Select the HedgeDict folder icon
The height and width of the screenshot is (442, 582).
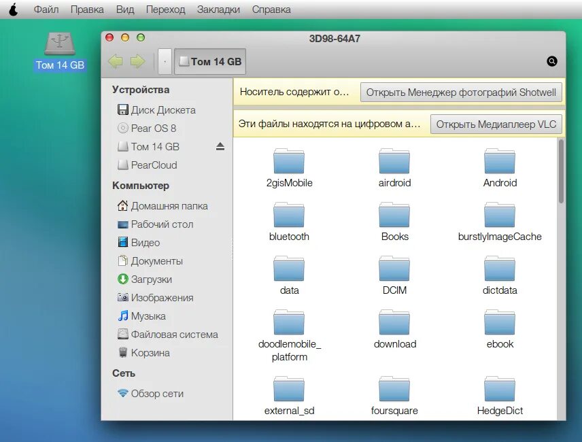click(x=500, y=390)
